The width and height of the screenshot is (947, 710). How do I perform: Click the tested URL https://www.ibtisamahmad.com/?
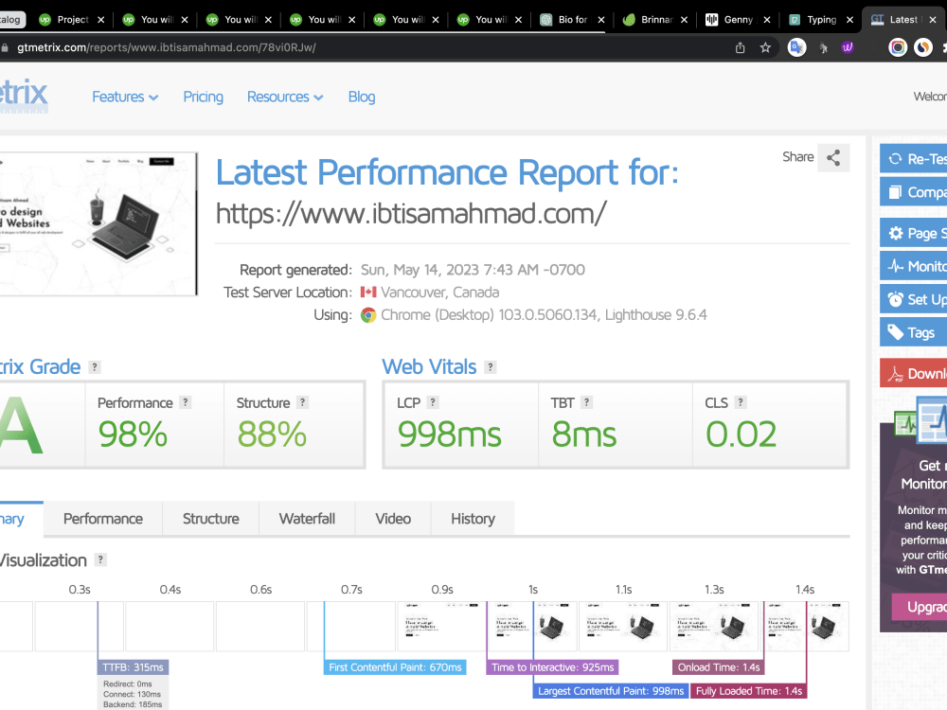[411, 213]
